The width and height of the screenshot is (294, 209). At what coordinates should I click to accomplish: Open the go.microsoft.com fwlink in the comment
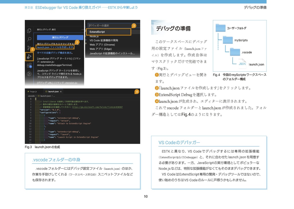(97, 107)
